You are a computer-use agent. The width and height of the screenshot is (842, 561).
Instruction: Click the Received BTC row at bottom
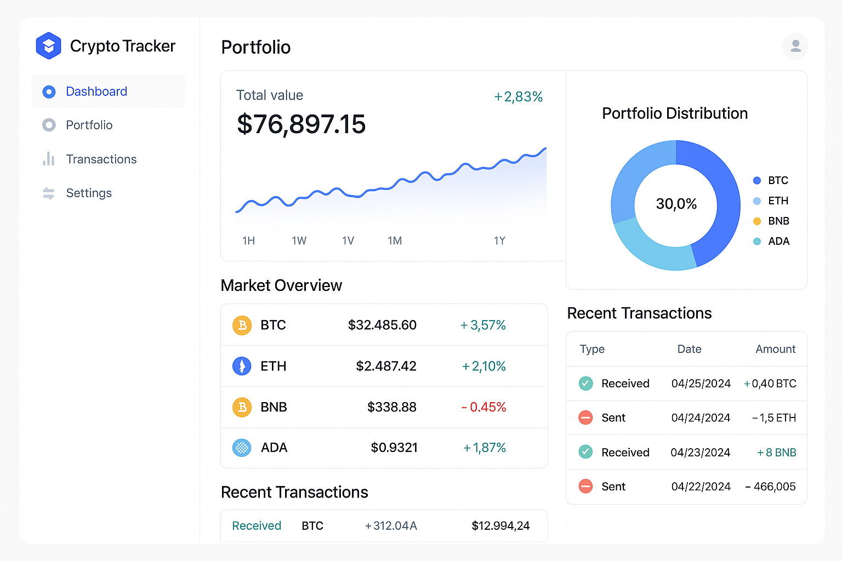[x=384, y=526]
